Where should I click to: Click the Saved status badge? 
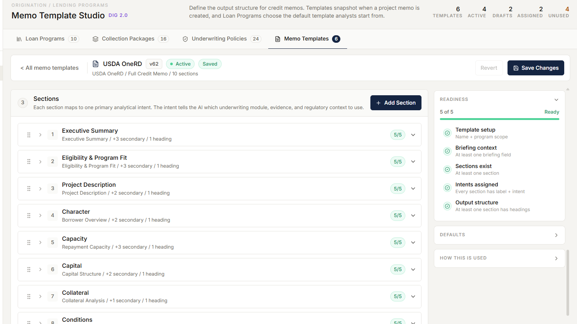[x=210, y=64]
